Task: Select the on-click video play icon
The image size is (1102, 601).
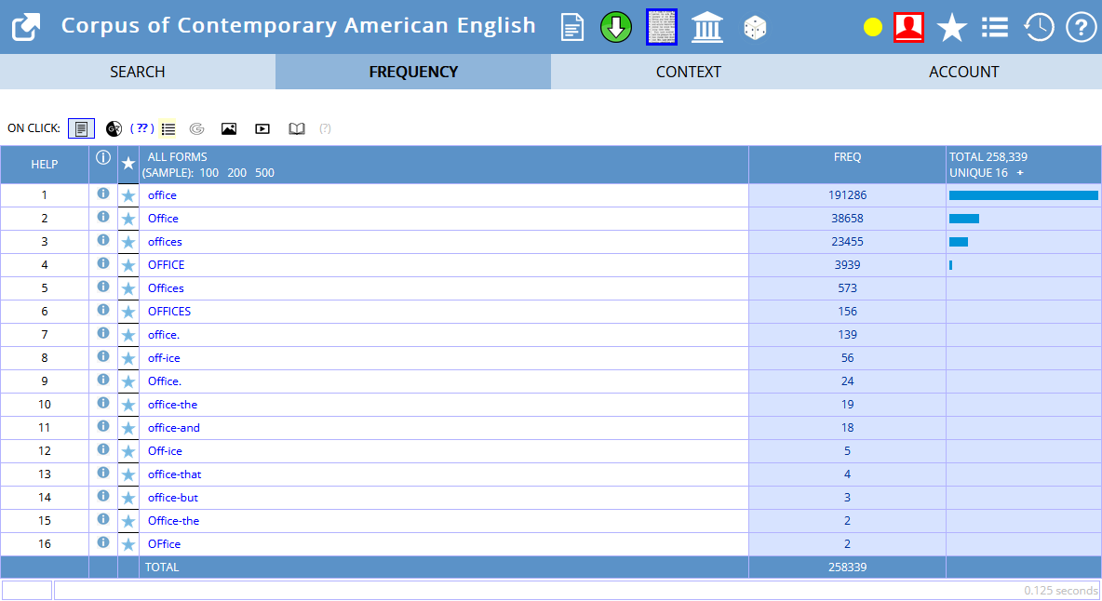Action: coord(262,128)
